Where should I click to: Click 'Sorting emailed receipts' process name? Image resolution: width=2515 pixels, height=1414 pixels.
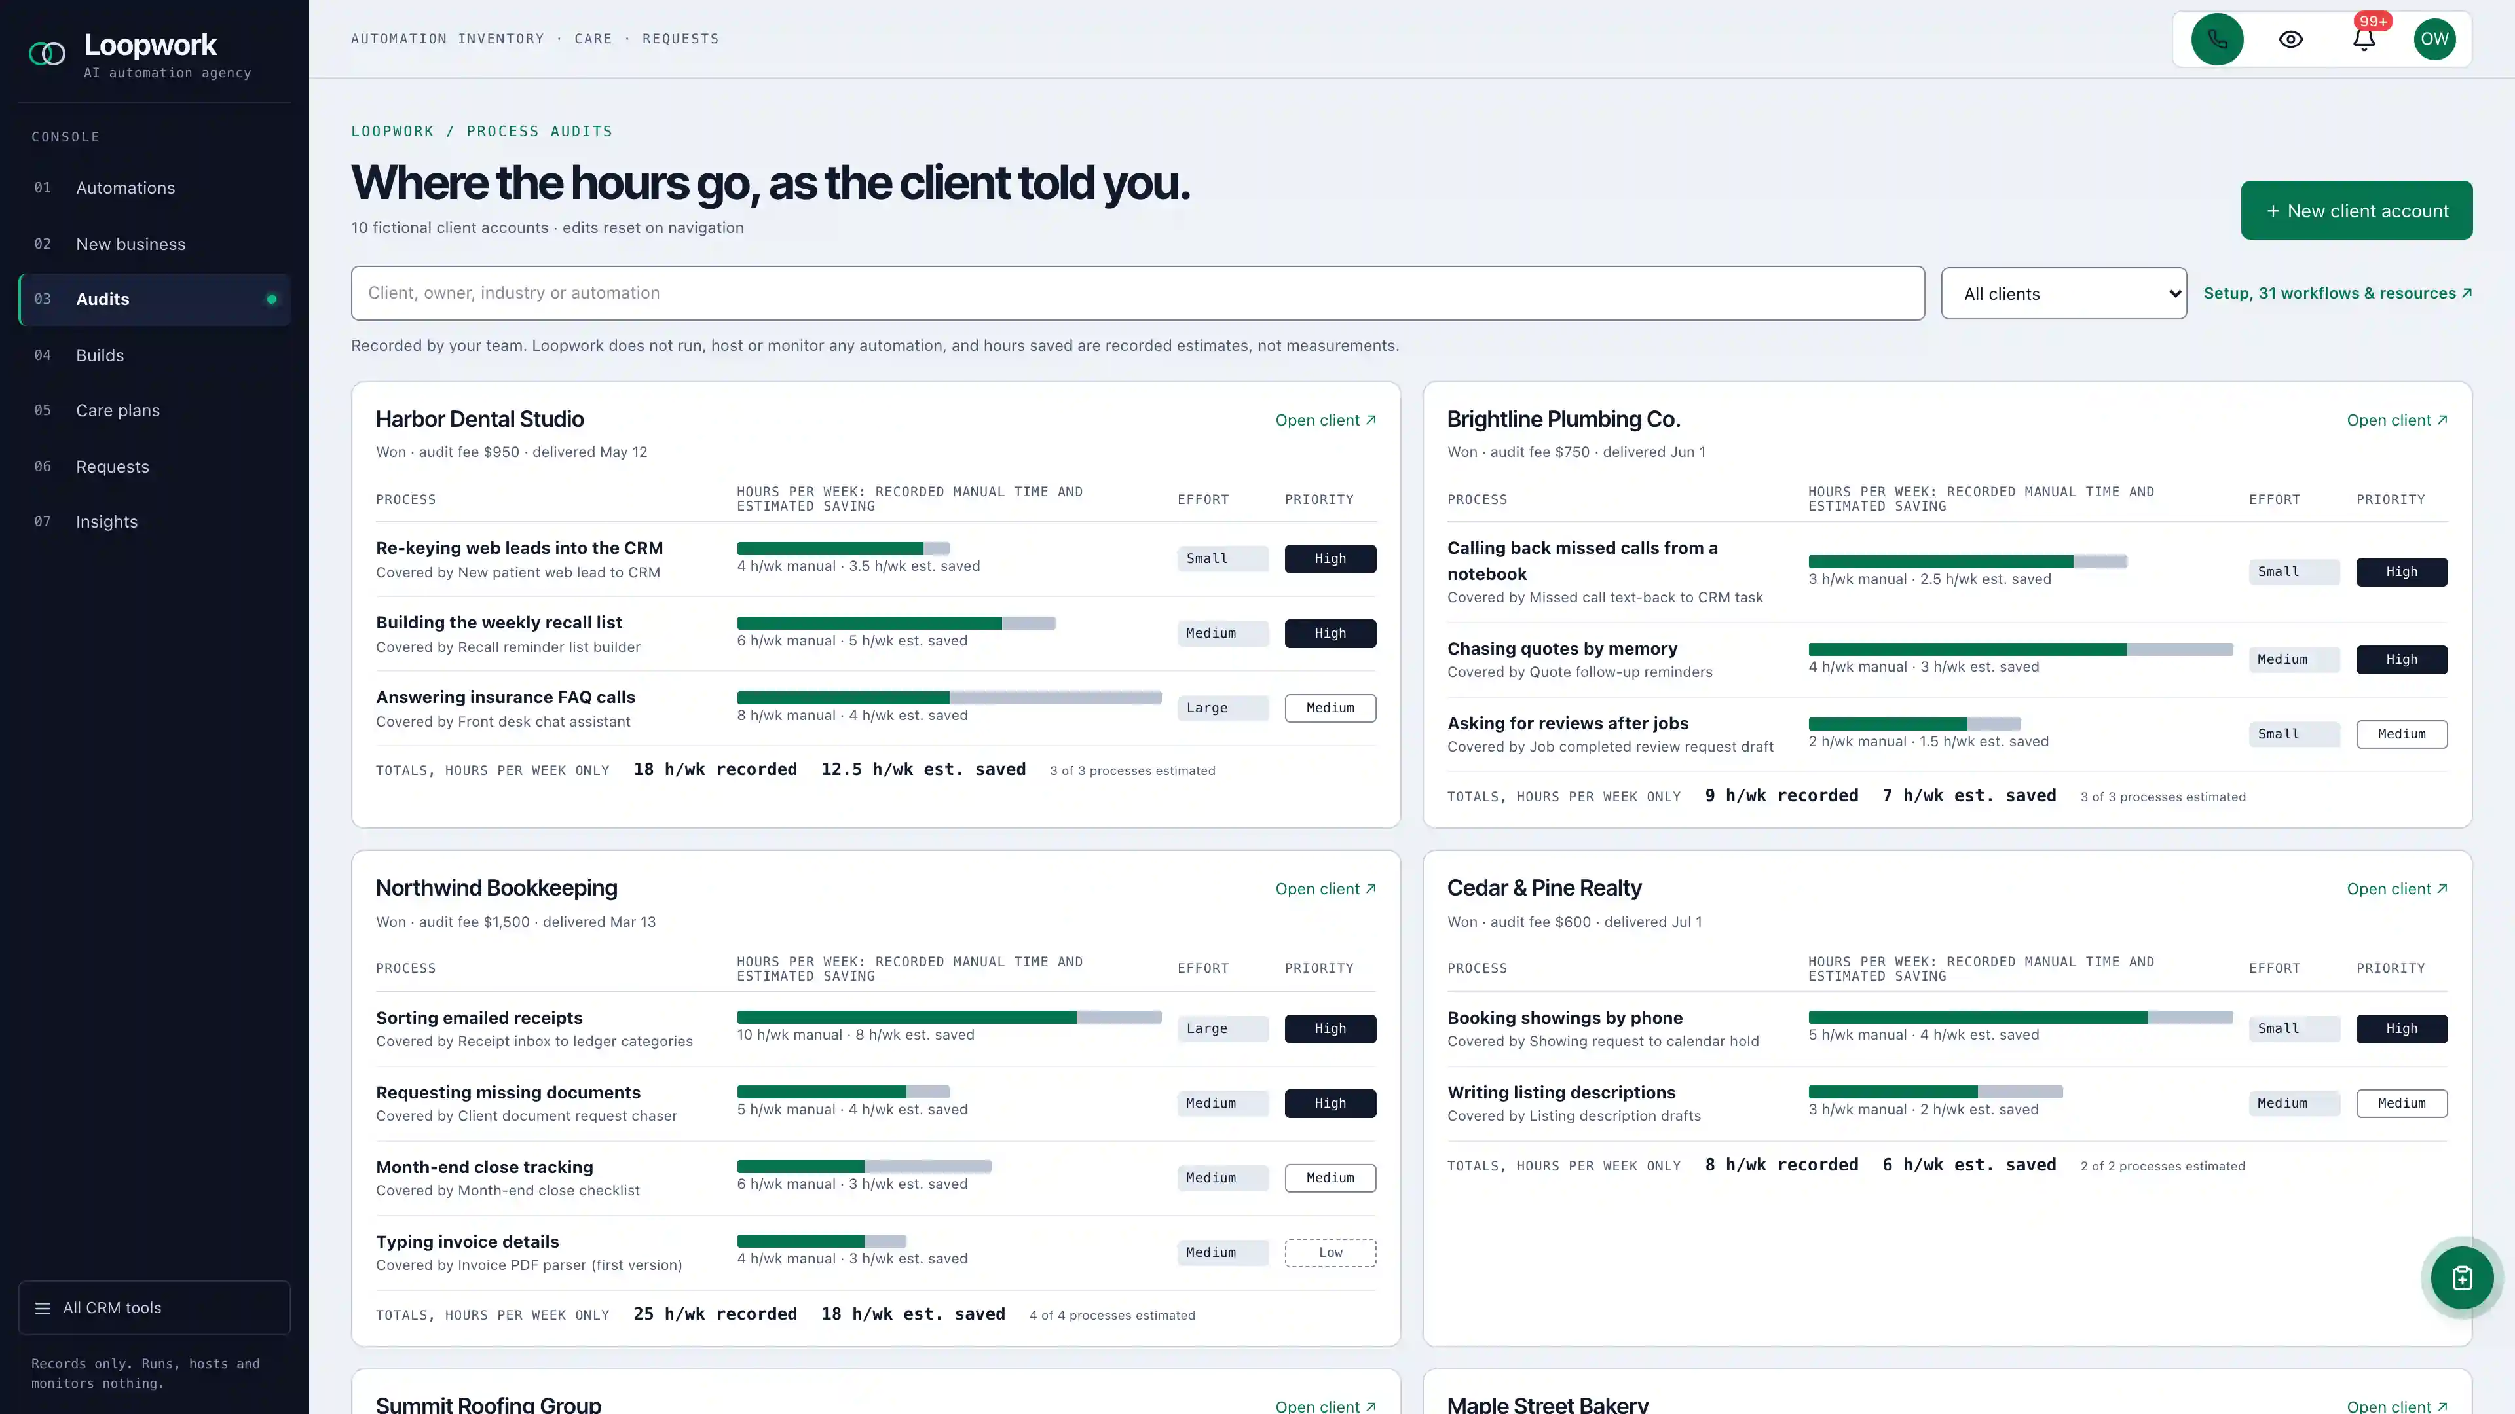(478, 1018)
